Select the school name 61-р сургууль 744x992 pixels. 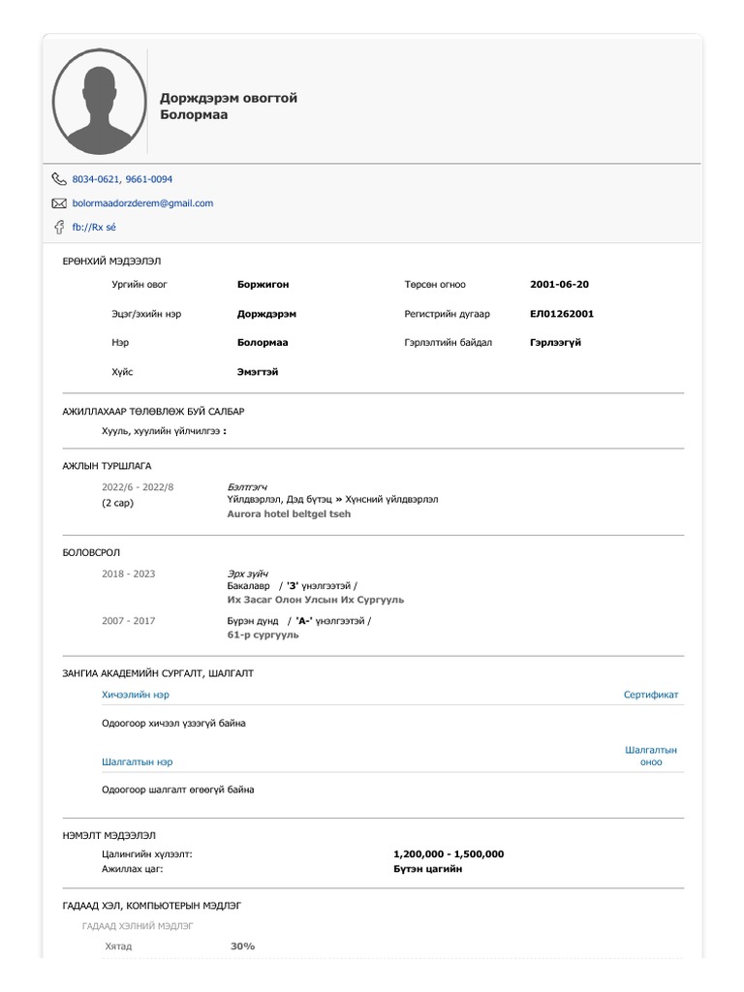[x=263, y=635]
